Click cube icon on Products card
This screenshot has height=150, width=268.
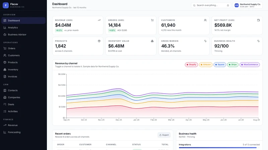[x=99, y=41]
